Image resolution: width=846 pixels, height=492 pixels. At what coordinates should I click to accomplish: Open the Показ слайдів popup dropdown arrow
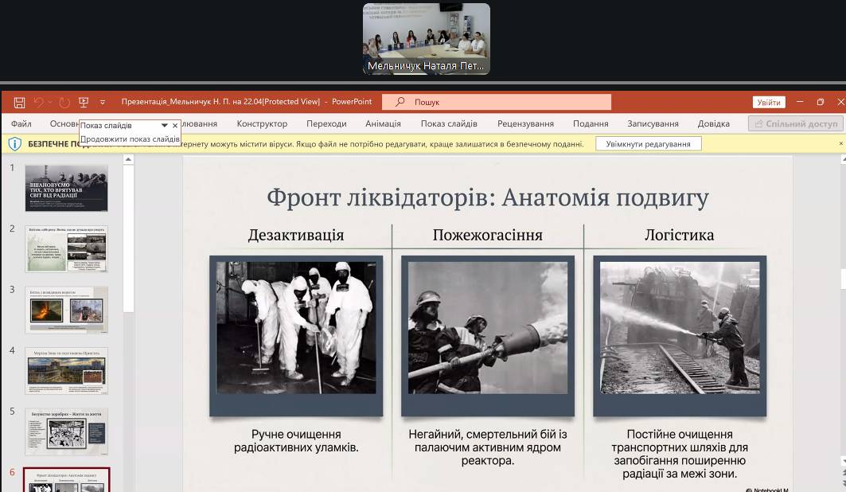click(x=164, y=125)
